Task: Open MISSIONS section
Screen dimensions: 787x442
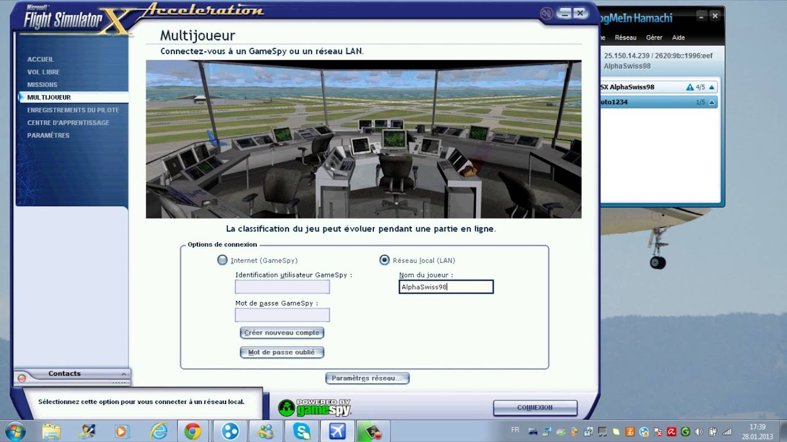Action: coord(42,85)
